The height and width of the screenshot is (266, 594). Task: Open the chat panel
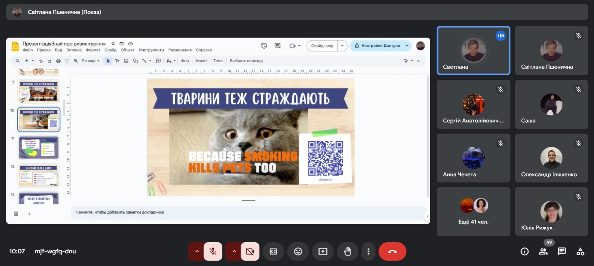pyautogui.click(x=561, y=252)
